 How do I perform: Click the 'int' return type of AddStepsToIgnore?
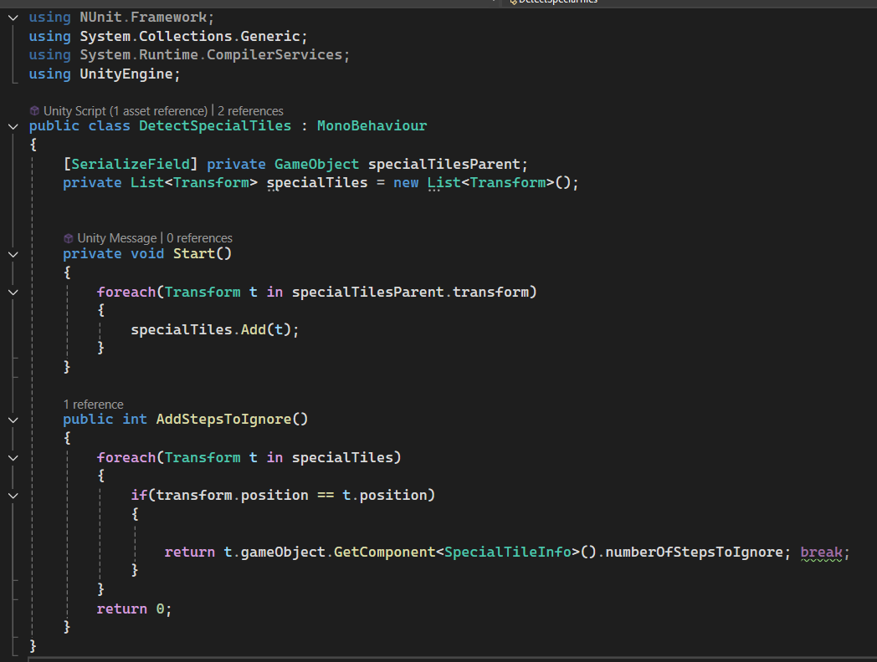click(x=135, y=419)
